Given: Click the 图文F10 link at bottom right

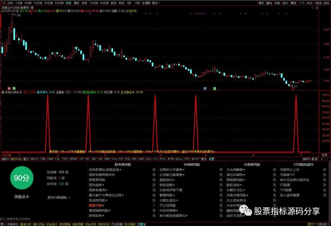Looking at the screenshot, I should pyautogui.click(x=313, y=224).
